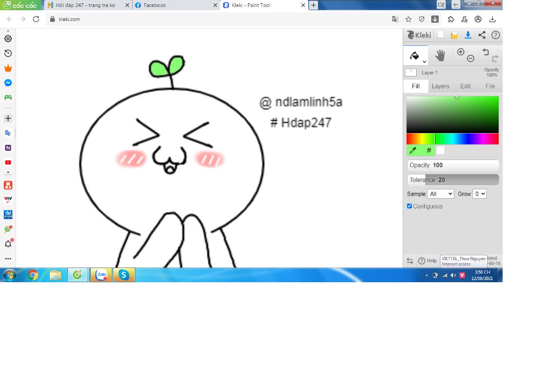
Task: Open the Grow dropdown set to 0
Action: coord(479,194)
